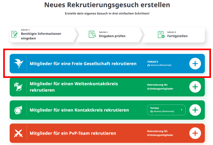Click the Kontaktkreis linkshell pearl icon
This screenshot has height=145, width=213.
coord(18,110)
